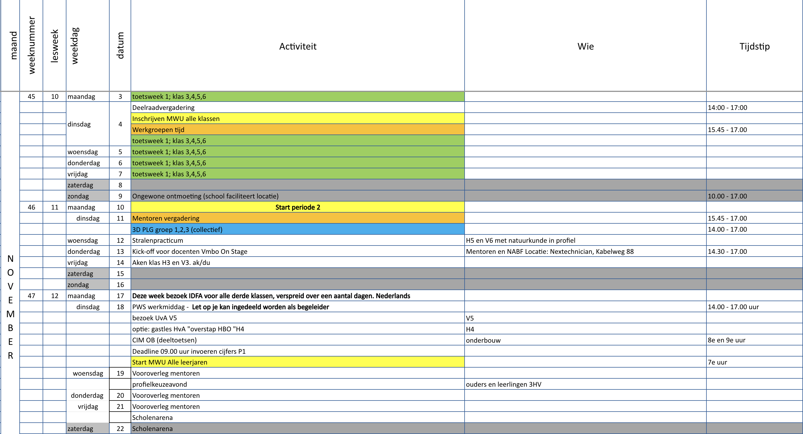Select the blue 3D PLG groep cell
Image resolution: width=803 pixels, height=434 pixels.
[x=297, y=229]
